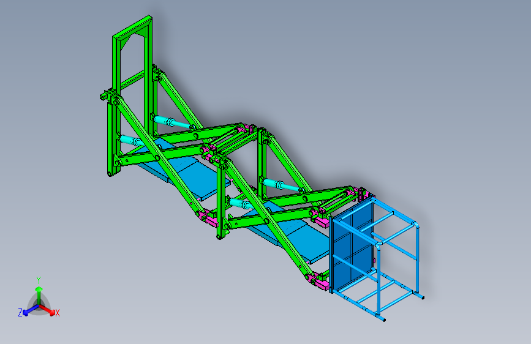This screenshot has width=531, height=344.
Task: Select the dark blue grid panel
Action: (x=351, y=246)
